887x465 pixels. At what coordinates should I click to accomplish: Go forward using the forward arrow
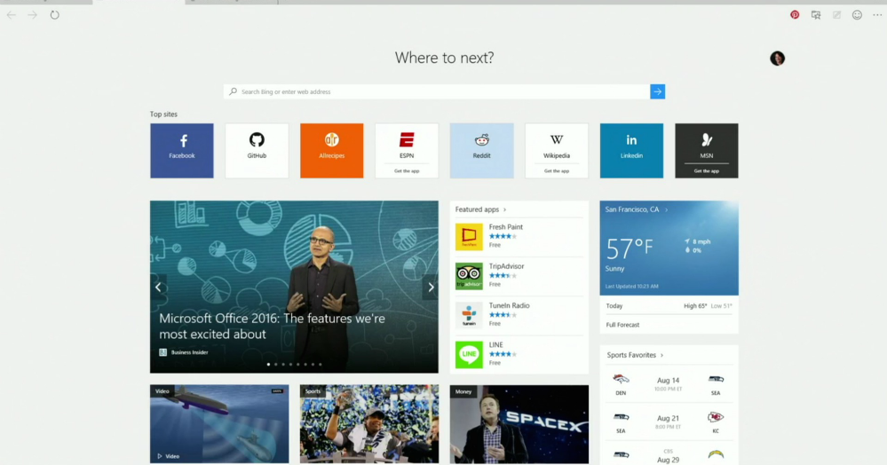click(33, 15)
